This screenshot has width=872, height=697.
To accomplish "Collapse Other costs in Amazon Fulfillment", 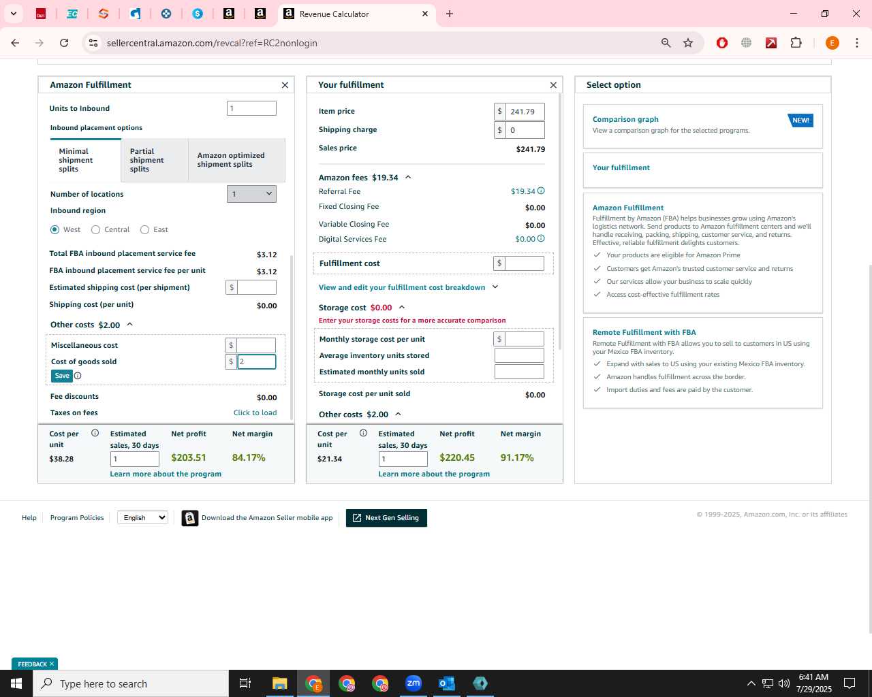I will tap(129, 325).
